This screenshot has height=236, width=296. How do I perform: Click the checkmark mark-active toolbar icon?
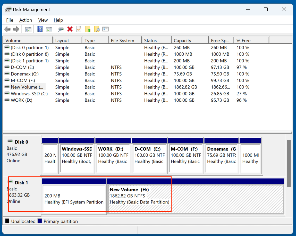click(x=79, y=29)
